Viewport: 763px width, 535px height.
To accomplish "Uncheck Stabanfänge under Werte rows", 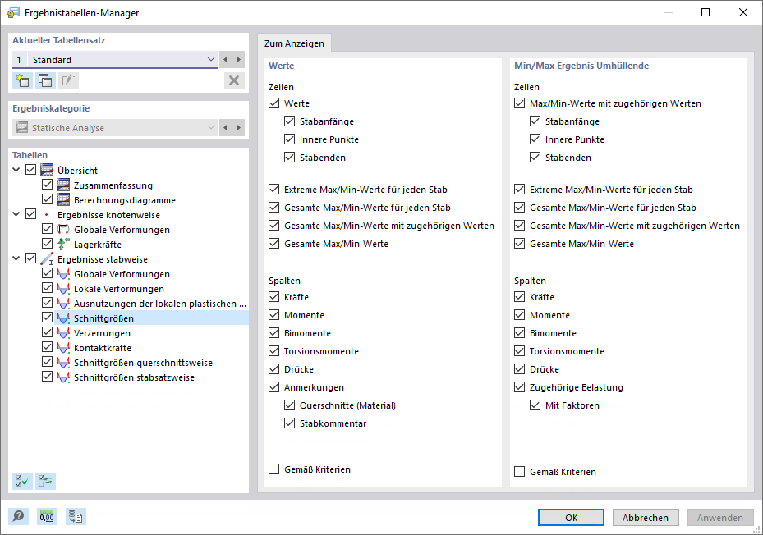I will click(x=290, y=121).
